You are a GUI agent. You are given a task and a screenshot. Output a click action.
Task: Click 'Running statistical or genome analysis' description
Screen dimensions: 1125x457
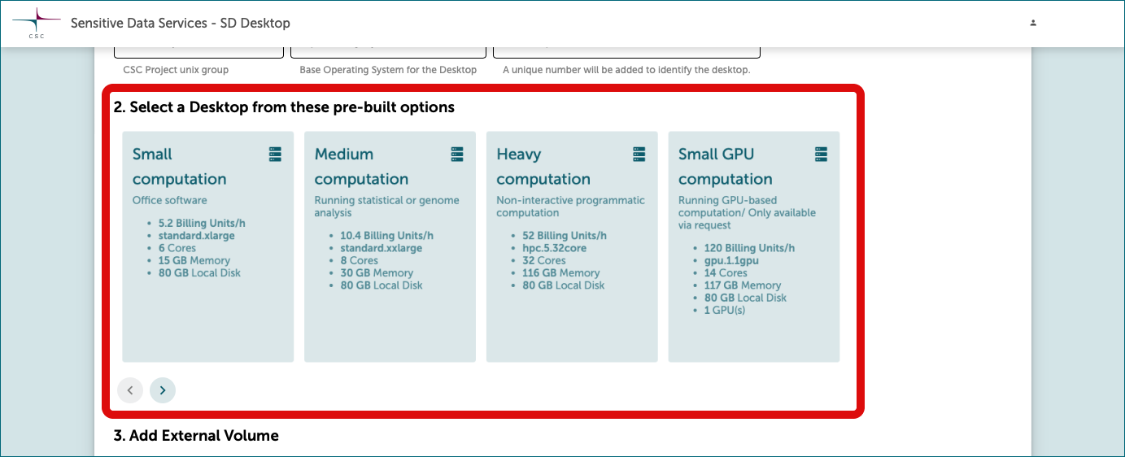pyautogui.click(x=387, y=207)
